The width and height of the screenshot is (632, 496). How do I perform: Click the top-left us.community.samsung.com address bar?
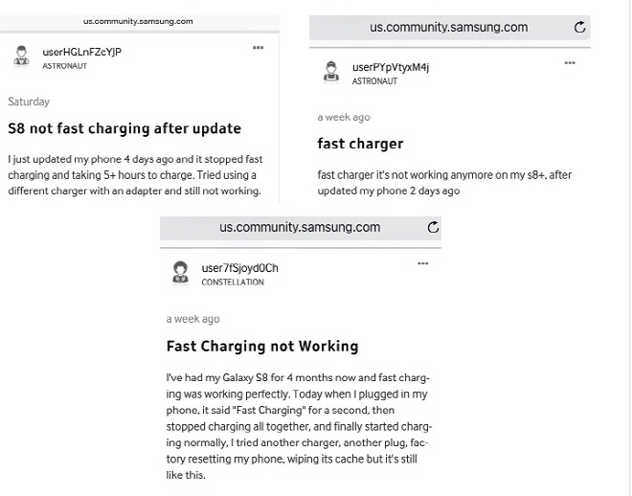tap(139, 21)
